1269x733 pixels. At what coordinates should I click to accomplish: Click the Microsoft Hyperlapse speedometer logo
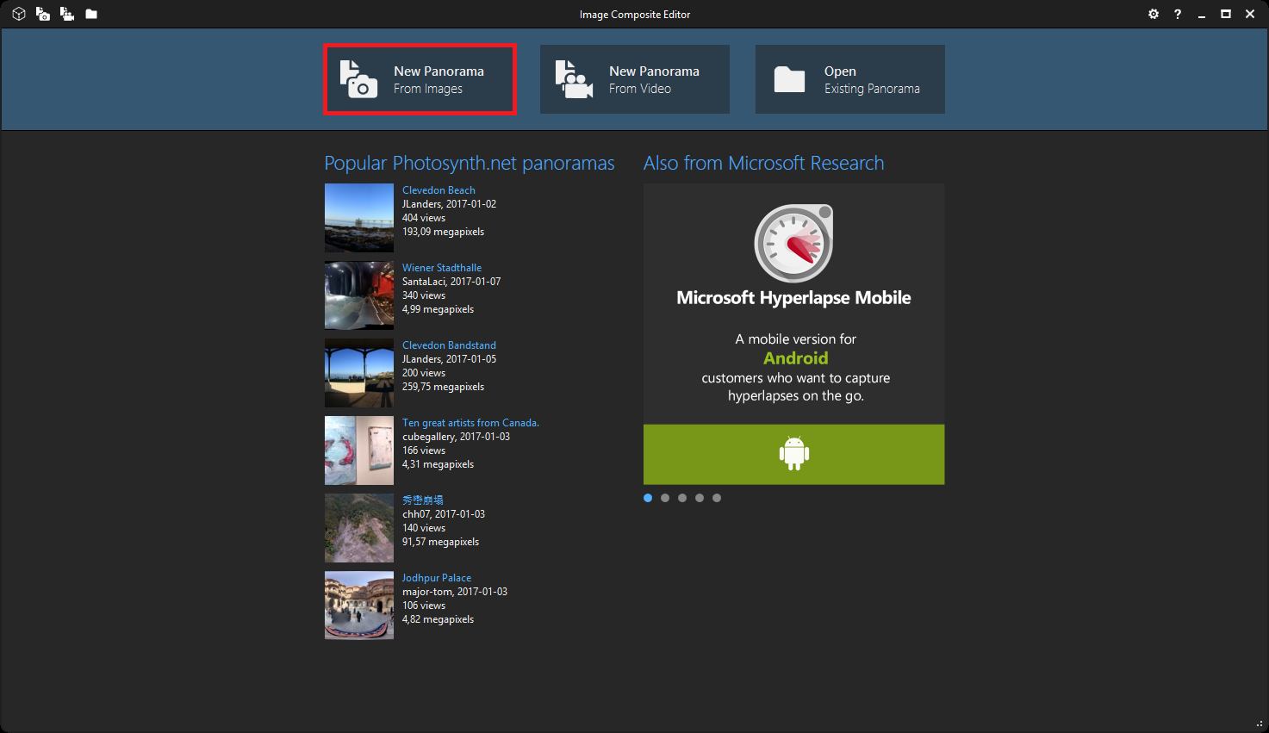tap(794, 243)
